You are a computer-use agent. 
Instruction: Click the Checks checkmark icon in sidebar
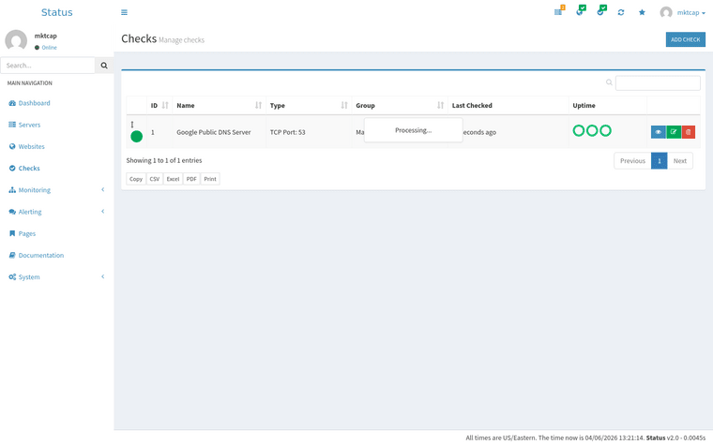(12, 168)
